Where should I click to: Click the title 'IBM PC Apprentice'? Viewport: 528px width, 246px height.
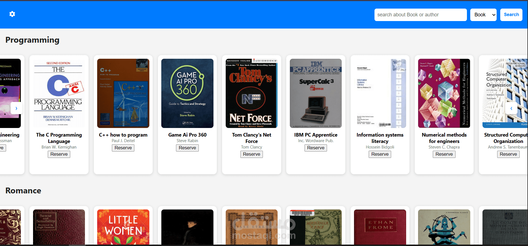coord(316,135)
